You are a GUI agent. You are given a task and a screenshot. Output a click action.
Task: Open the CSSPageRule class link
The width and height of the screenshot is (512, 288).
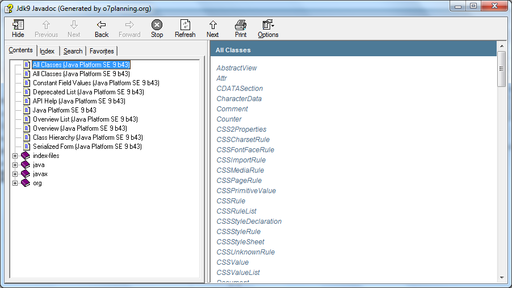[x=239, y=181]
